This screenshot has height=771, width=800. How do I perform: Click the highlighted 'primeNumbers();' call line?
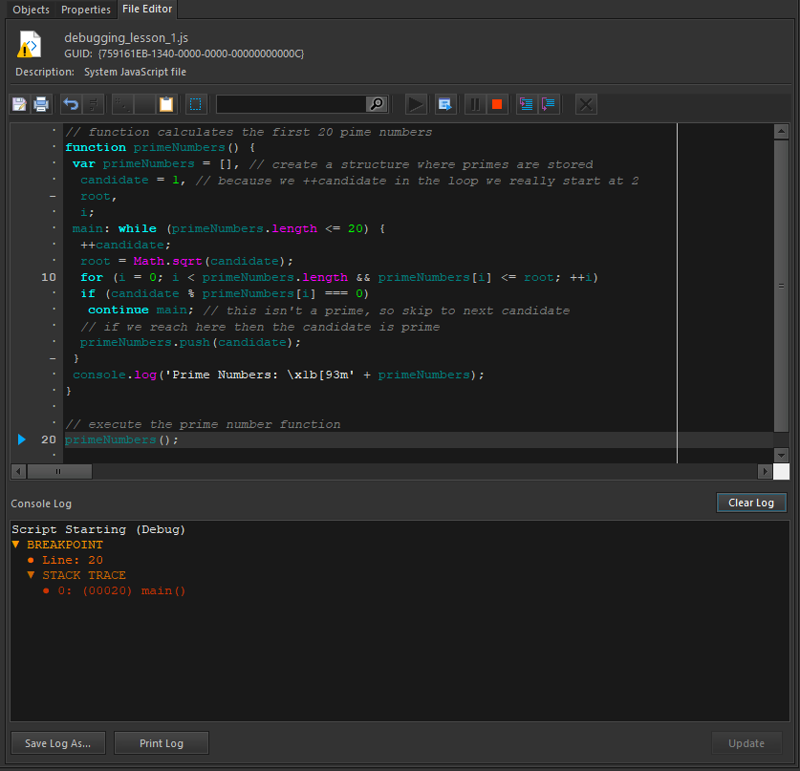point(121,439)
